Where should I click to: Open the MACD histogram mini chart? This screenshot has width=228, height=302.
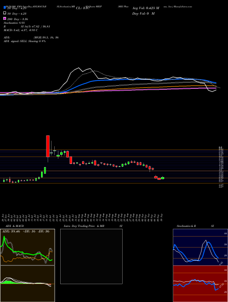tap(27, 284)
